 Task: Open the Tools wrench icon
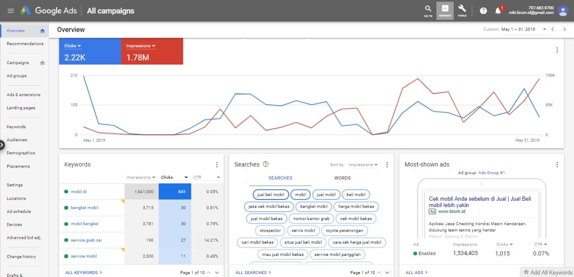[462, 11]
